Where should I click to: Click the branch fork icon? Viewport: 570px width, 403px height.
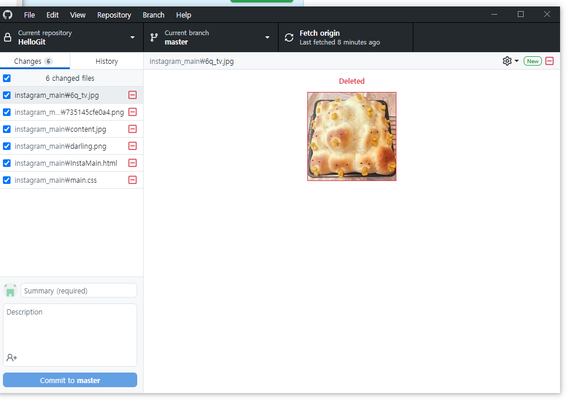(154, 37)
